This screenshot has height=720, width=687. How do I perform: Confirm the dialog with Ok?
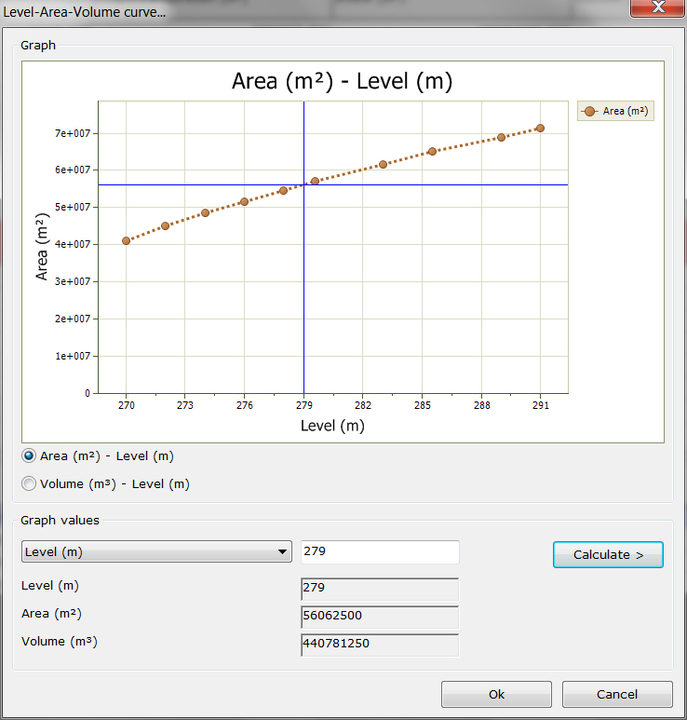pos(496,694)
